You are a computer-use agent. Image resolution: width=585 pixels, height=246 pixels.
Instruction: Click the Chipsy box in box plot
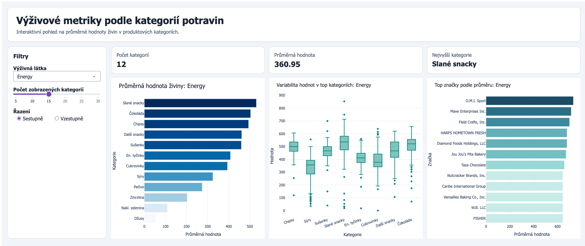(x=294, y=147)
